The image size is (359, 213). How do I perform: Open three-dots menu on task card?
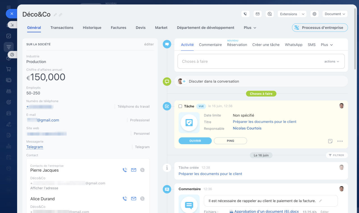pyautogui.click(x=340, y=141)
